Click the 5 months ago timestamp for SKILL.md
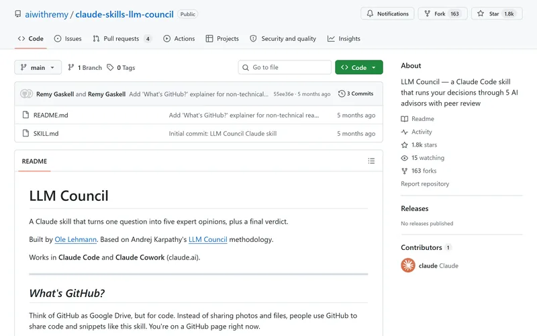Screen dimensions: 537x336 (x=356, y=133)
